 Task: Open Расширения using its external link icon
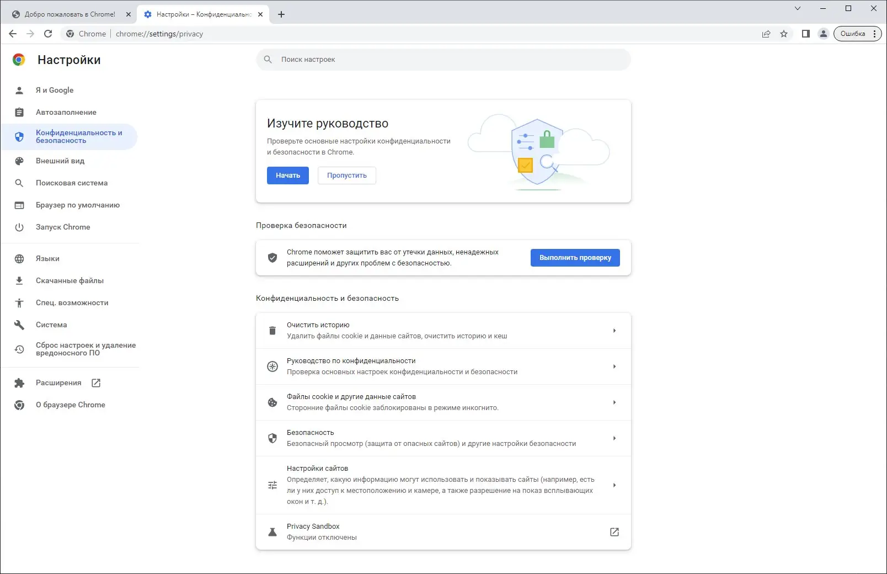(97, 382)
